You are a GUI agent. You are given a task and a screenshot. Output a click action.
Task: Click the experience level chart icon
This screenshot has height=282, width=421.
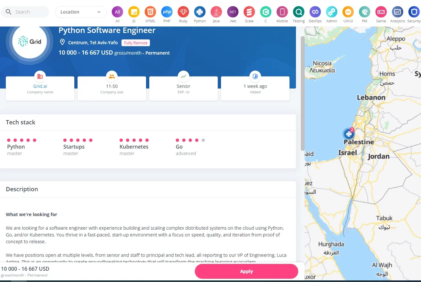point(184,77)
